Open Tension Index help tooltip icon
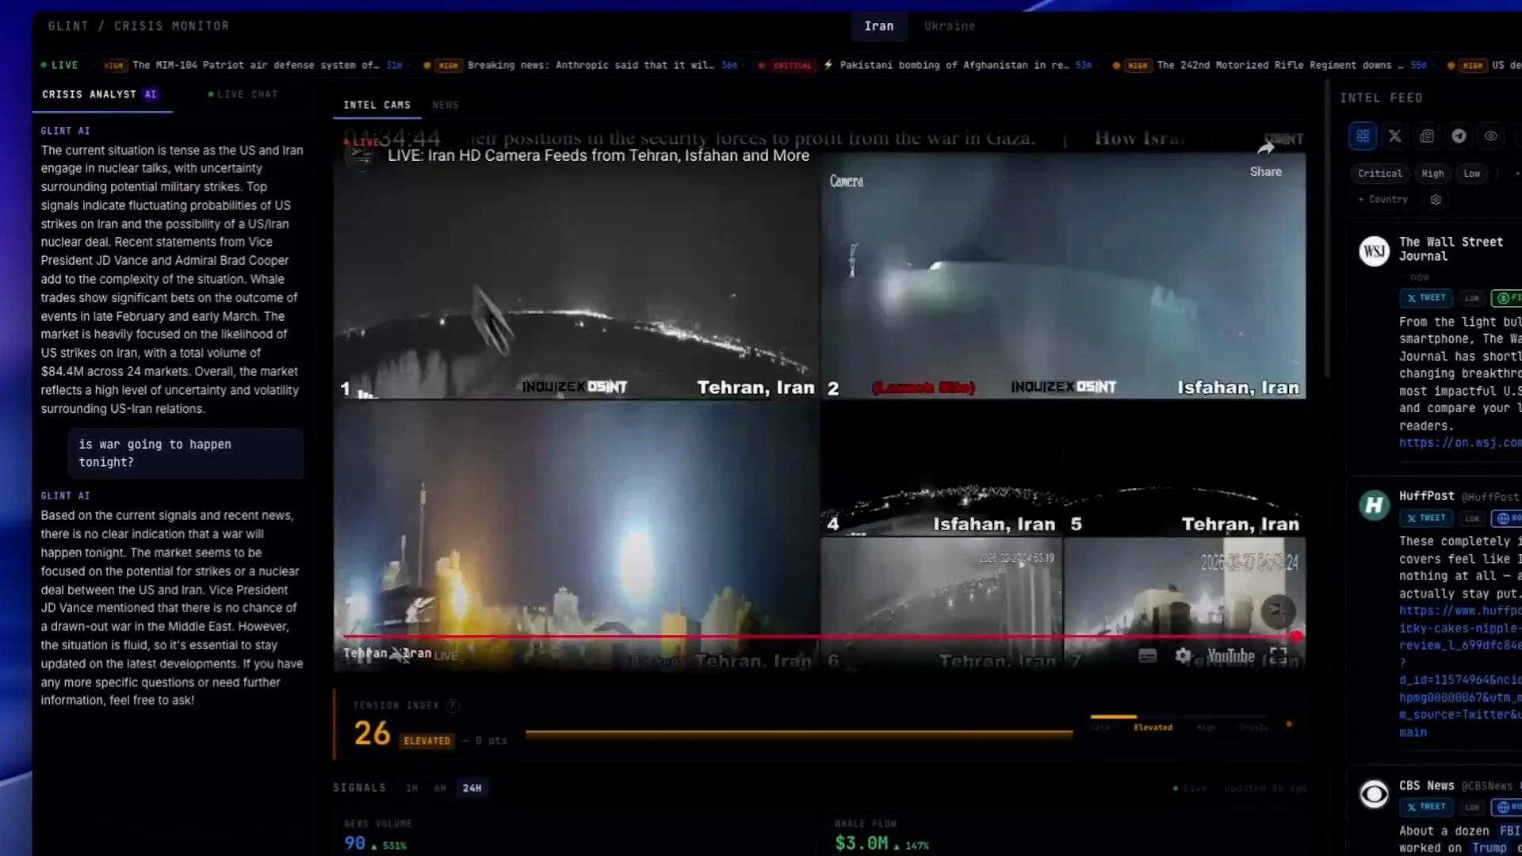Screen dimensions: 1522x856 [x=453, y=705]
